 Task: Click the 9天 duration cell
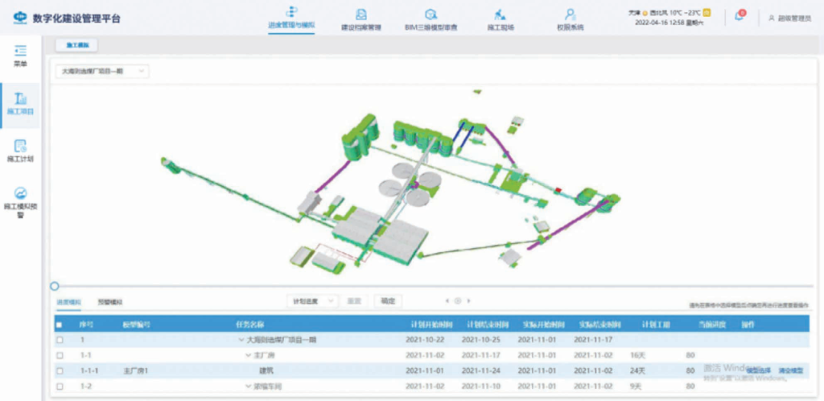(636, 387)
